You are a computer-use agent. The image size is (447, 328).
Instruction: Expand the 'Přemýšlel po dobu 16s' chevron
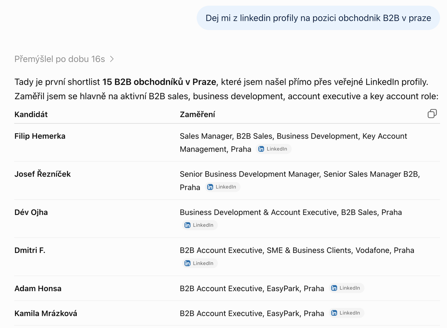[x=112, y=59]
